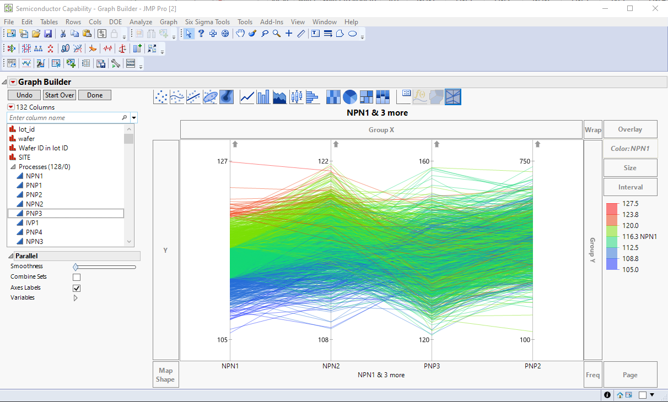The width and height of the screenshot is (668, 402).
Task: Pick the Heatmap element icon
Action: tap(333, 97)
